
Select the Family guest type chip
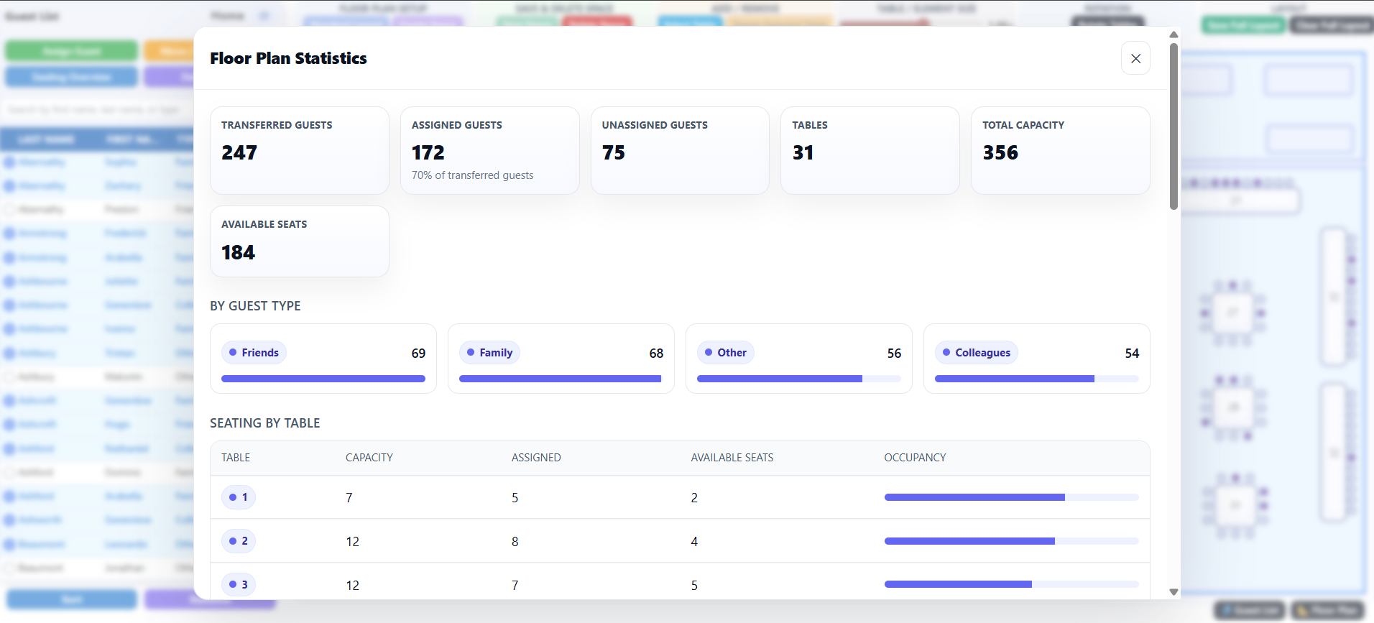(x=489, y=353)
